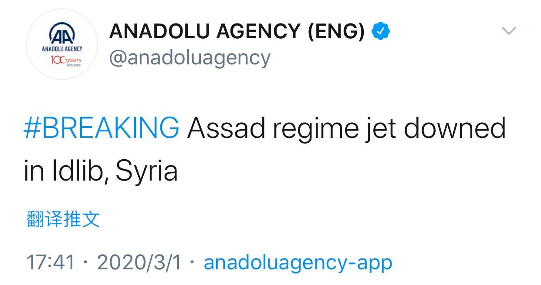Open the anadoluagency-app source link
This screenshot has height=285, width=541.
click(298, 262)
